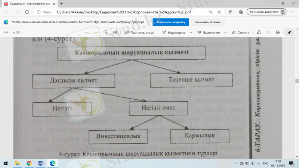Click the network Wi-Fi tray icon
This screenshot has height=168, width=299.
coord(259,164)
